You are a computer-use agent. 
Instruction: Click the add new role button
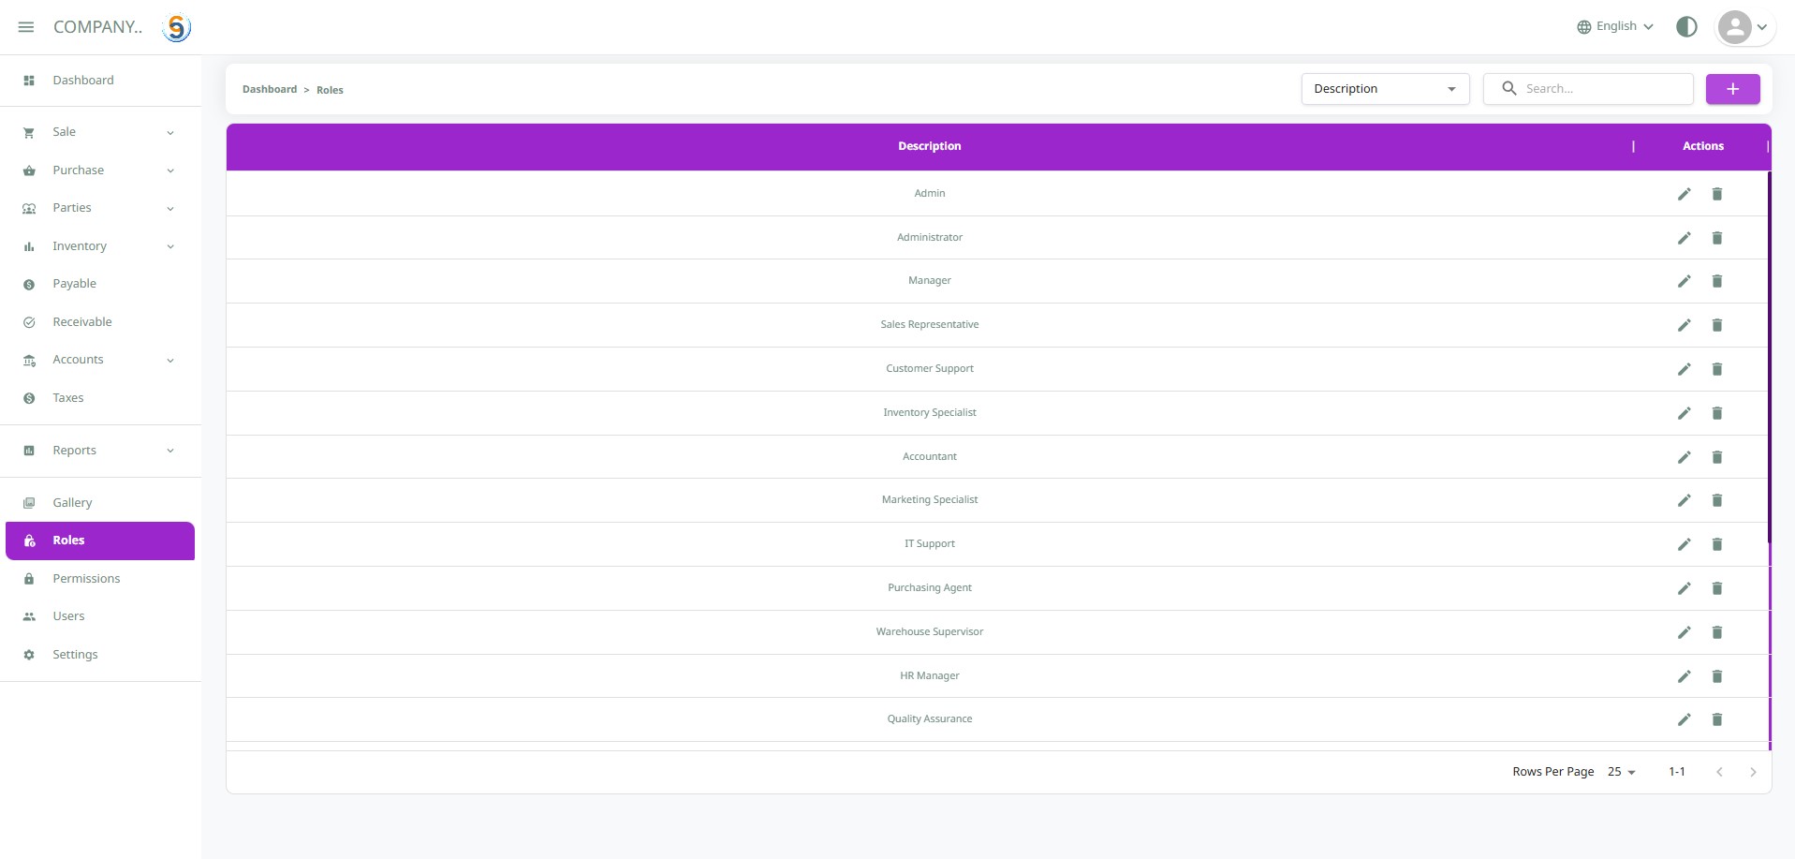[1732, 89]
